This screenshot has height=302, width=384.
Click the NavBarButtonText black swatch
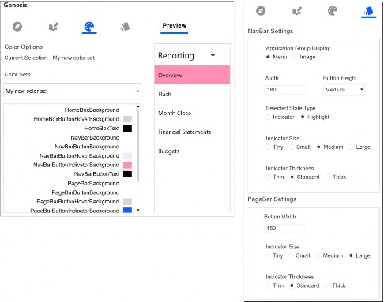[127, 174]
